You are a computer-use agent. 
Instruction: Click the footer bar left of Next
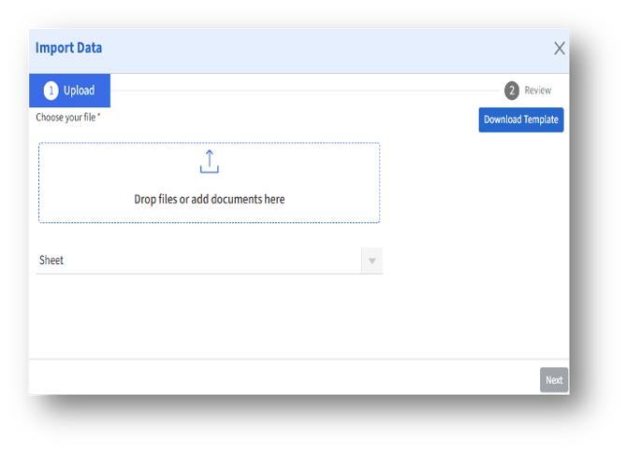281,379
